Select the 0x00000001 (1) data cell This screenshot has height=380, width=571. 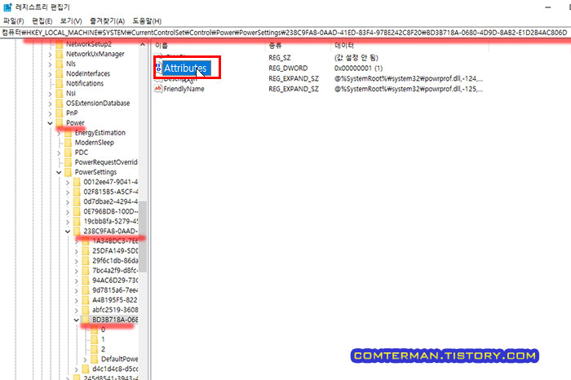pos(358,68)
